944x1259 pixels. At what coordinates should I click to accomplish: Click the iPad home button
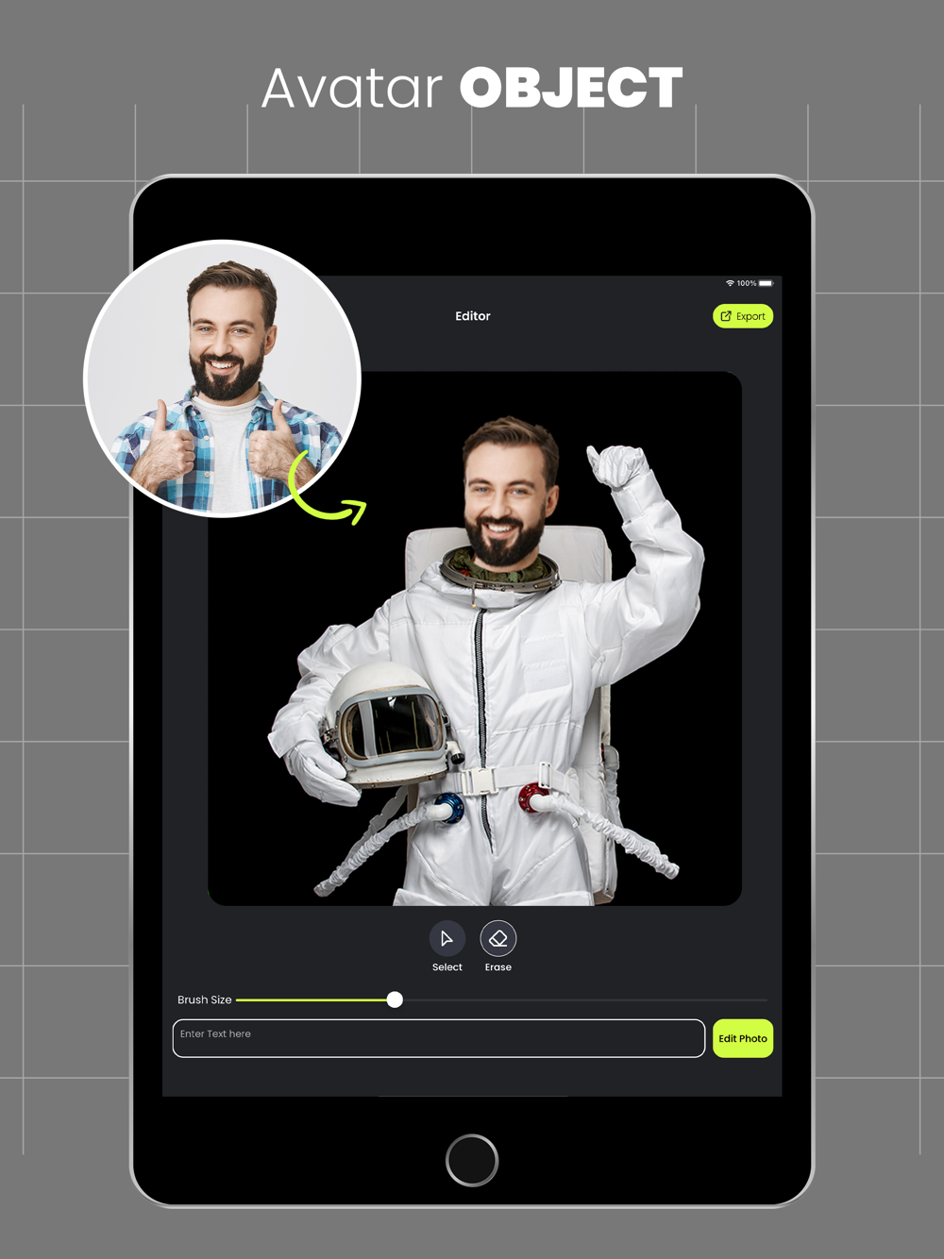[x=472, y=1160]
